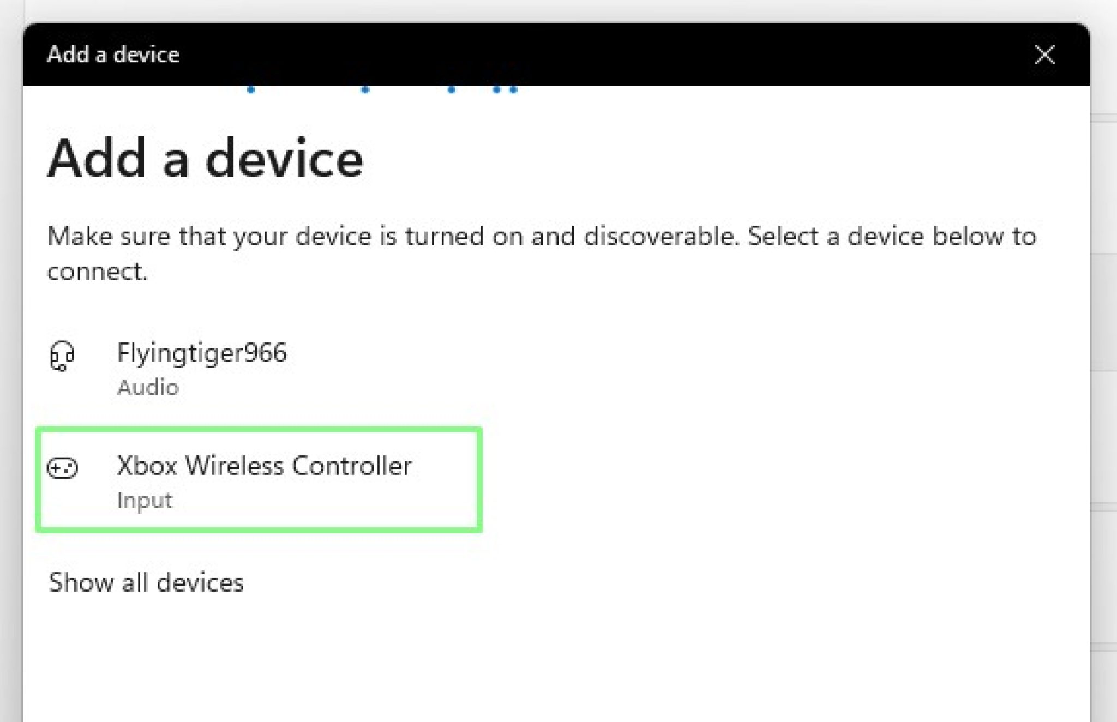Image resolution: width=1117 pixels, height=722 pixels.
Task: Click the gamepad icon for Xbox controller
Action: (62, 468)
